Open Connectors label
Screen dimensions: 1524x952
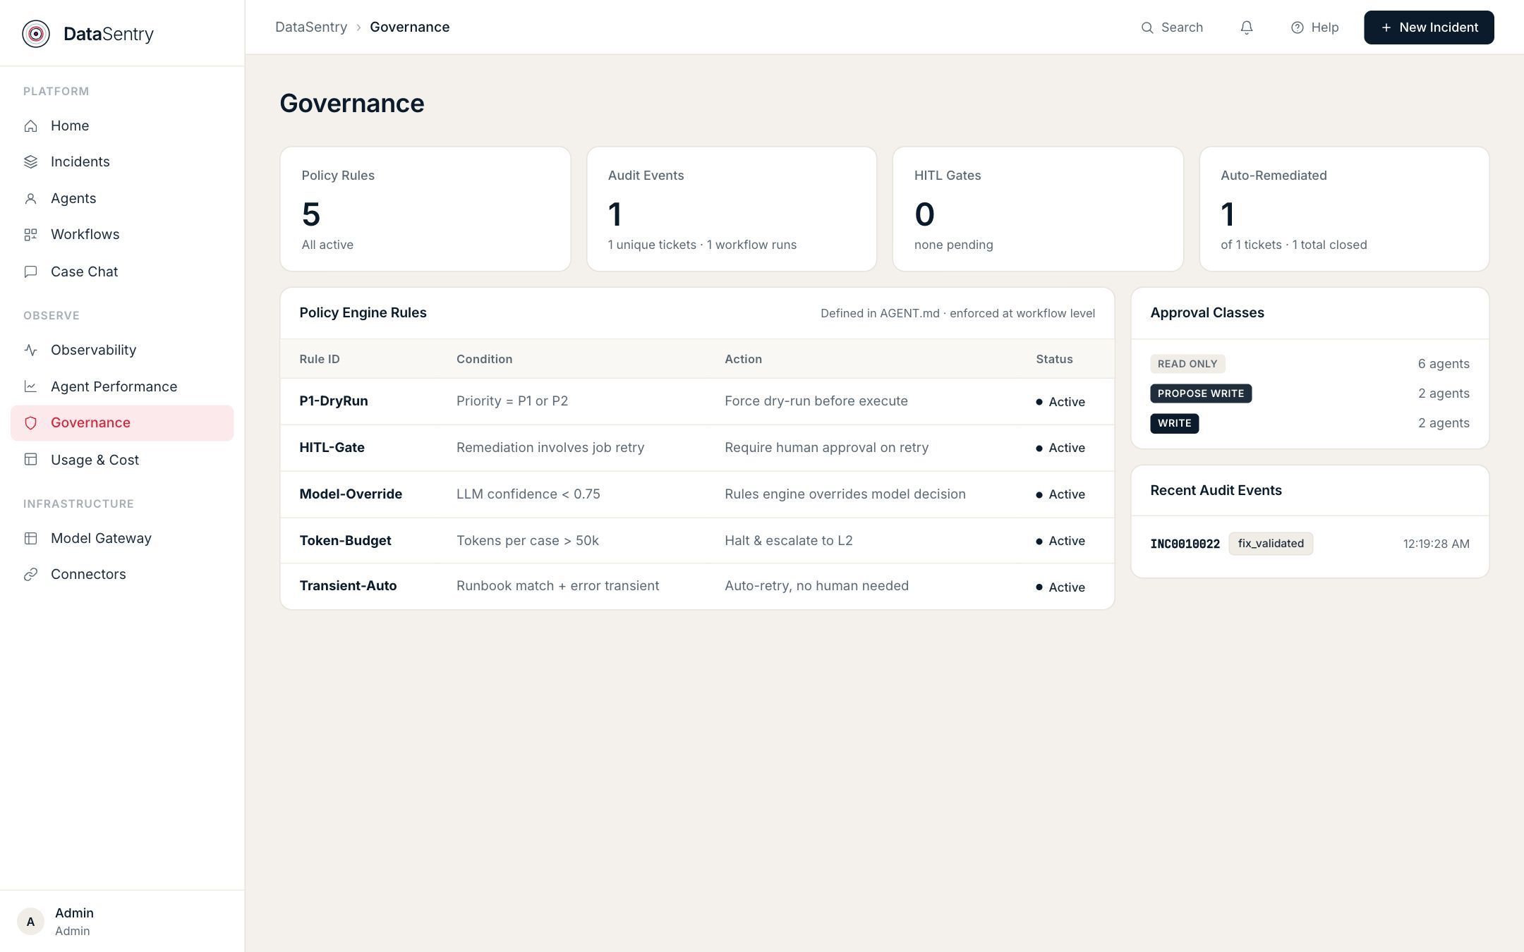88,574
